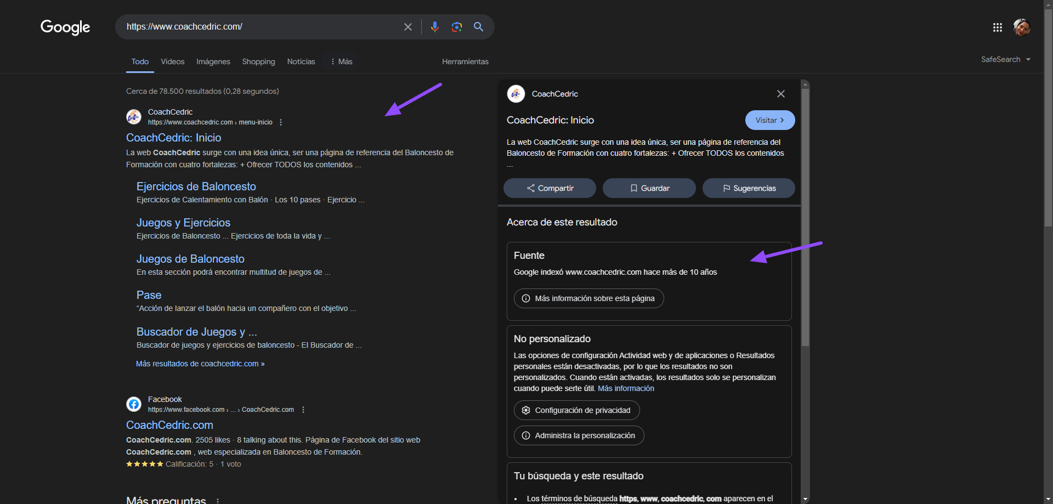The width and height of the screenshot is (1053, 504).
Task: Click the facebook.com breadcrumb URL text
Action: coord(221,410)
